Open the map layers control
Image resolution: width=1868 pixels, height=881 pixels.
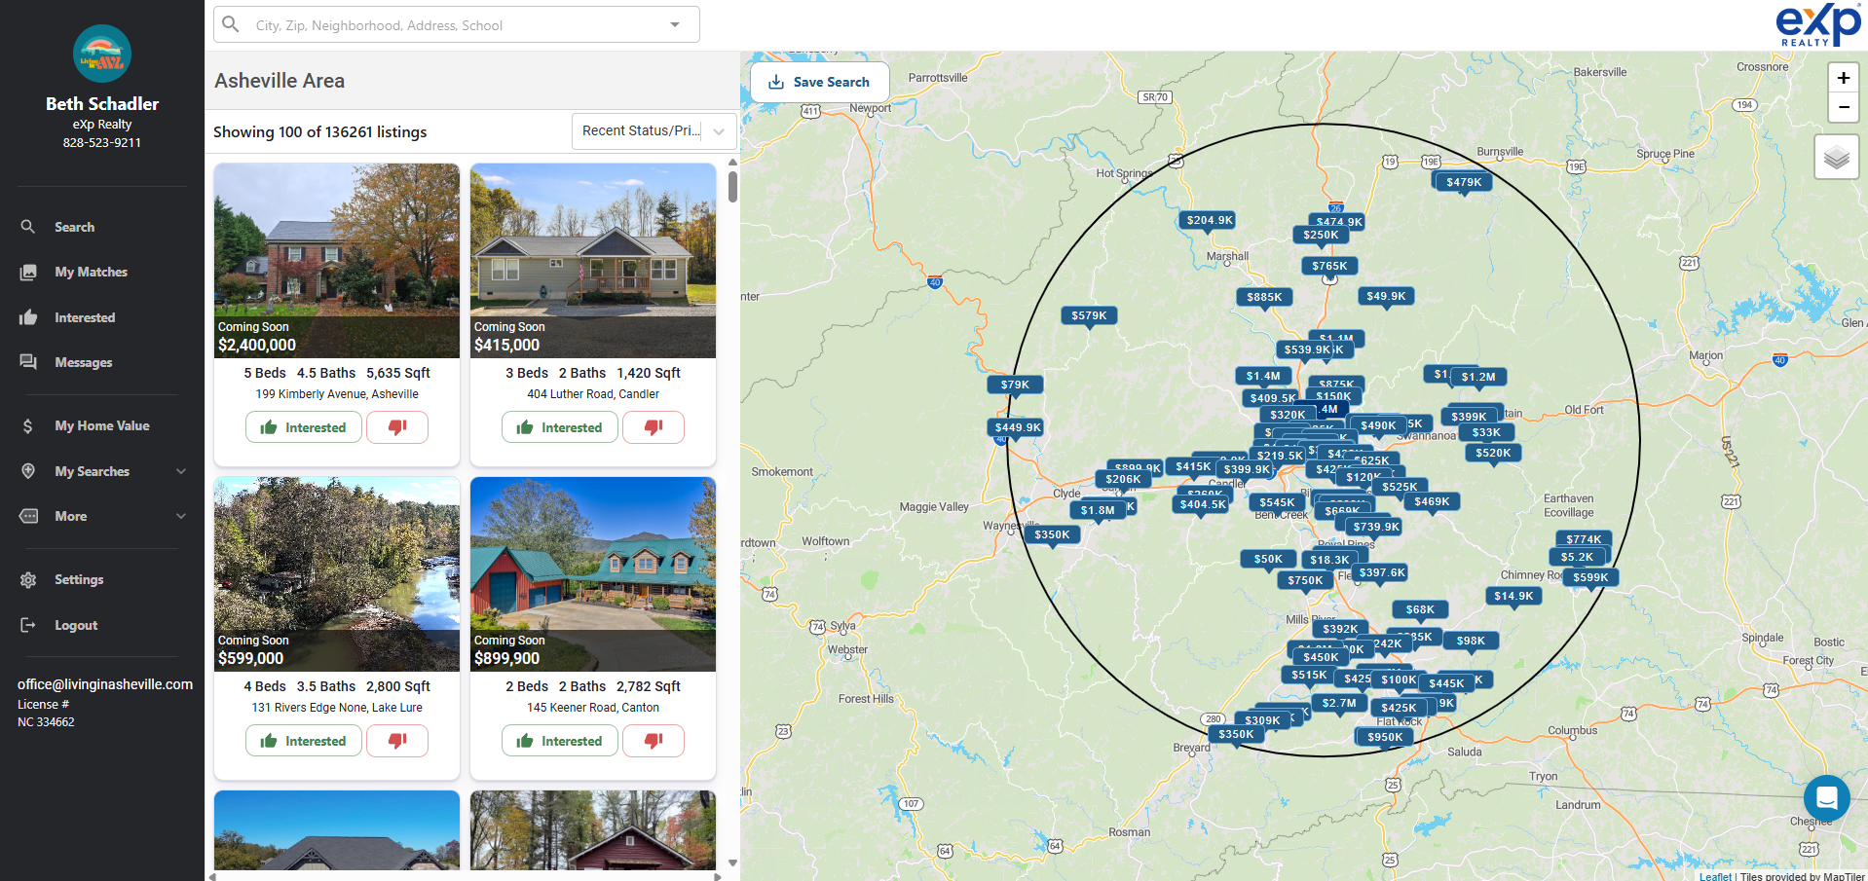(1836, 157)
